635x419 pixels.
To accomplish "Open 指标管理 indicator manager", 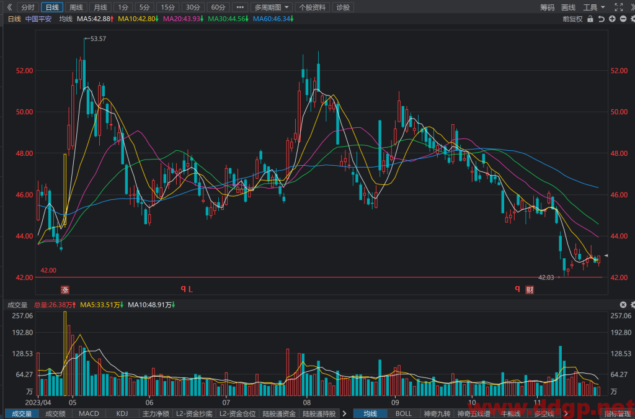I will [x=618, y=414].
